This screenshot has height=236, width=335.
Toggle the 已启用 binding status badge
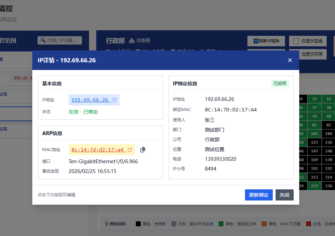click(x=279, y=83)
